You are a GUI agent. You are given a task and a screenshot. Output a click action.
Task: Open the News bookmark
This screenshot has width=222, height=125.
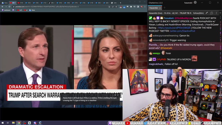click(x=32, y=10)
